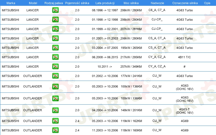Click fuel icon in Lancer 257kW row
The width and height of the screenshot is (216, 135).
[55, 66]
